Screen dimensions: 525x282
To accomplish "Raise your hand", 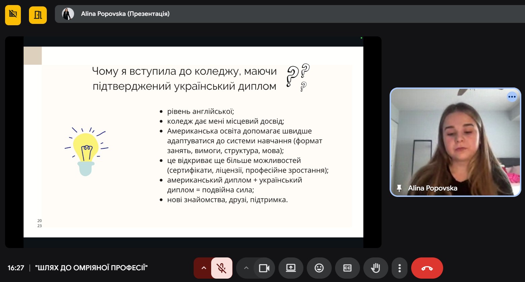I will click(x=375, y=268).
